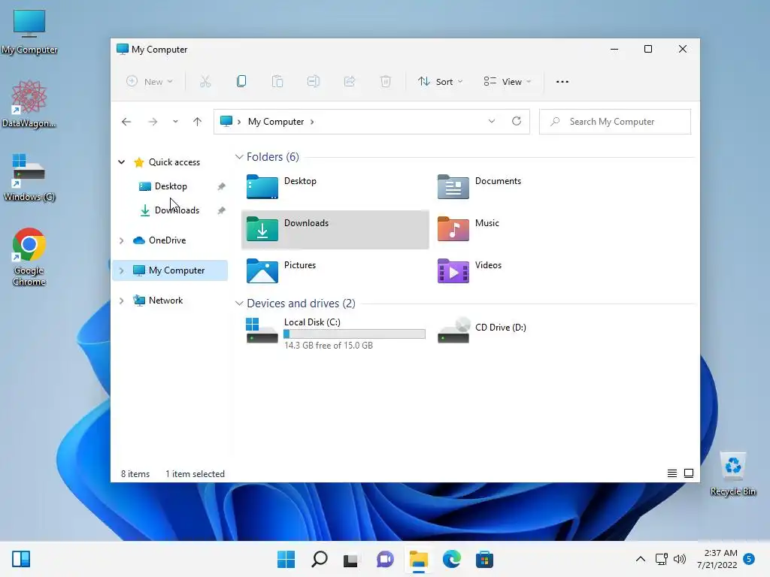Image resolution: width=770 pixels, height=577 pixels.
Task: Open taskbar Search
Action: click(x=319, y=559)
